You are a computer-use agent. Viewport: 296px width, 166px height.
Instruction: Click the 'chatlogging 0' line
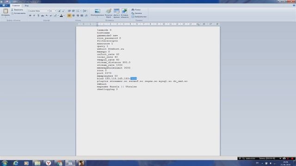pos(107,89)
